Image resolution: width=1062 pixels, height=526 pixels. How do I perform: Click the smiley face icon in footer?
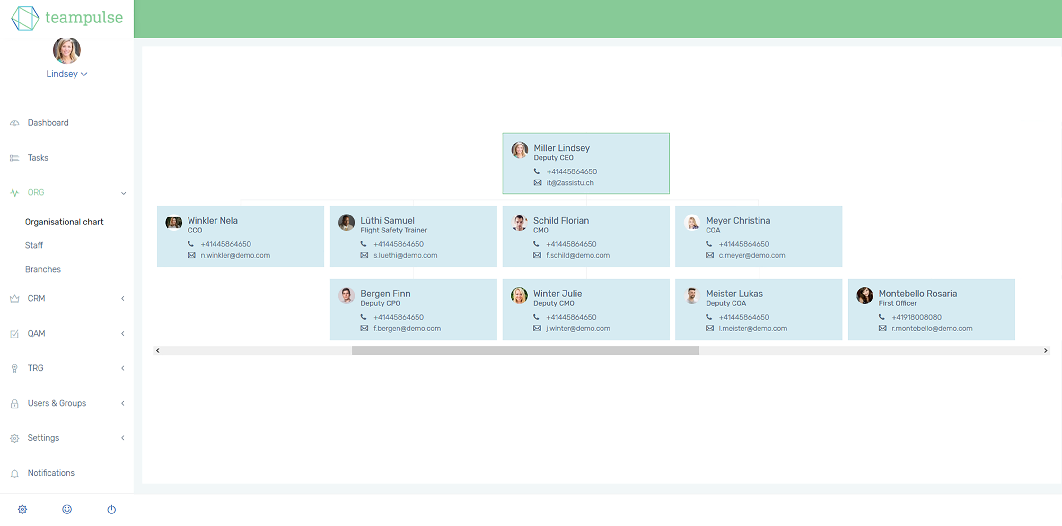click(67, 509)
